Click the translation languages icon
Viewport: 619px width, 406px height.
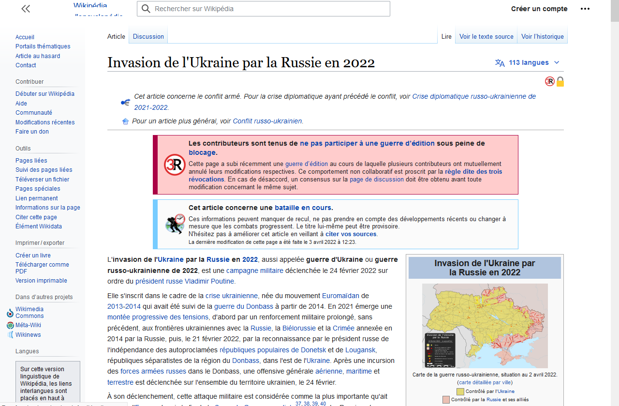pos(500,62)
